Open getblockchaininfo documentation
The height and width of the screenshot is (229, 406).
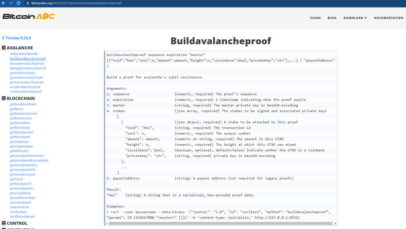point(24,113)
